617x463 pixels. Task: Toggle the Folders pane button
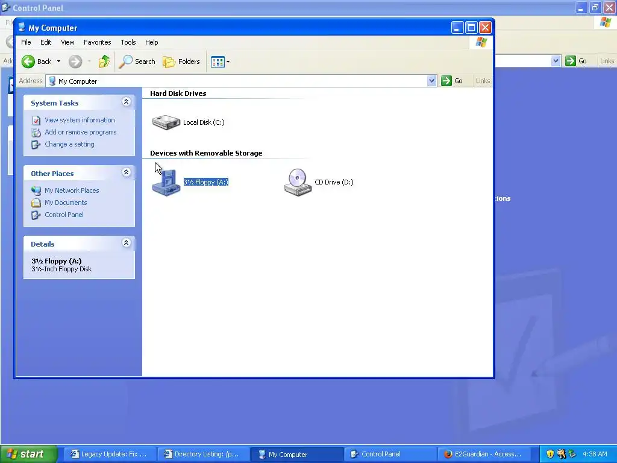click(x=181, y=61)
